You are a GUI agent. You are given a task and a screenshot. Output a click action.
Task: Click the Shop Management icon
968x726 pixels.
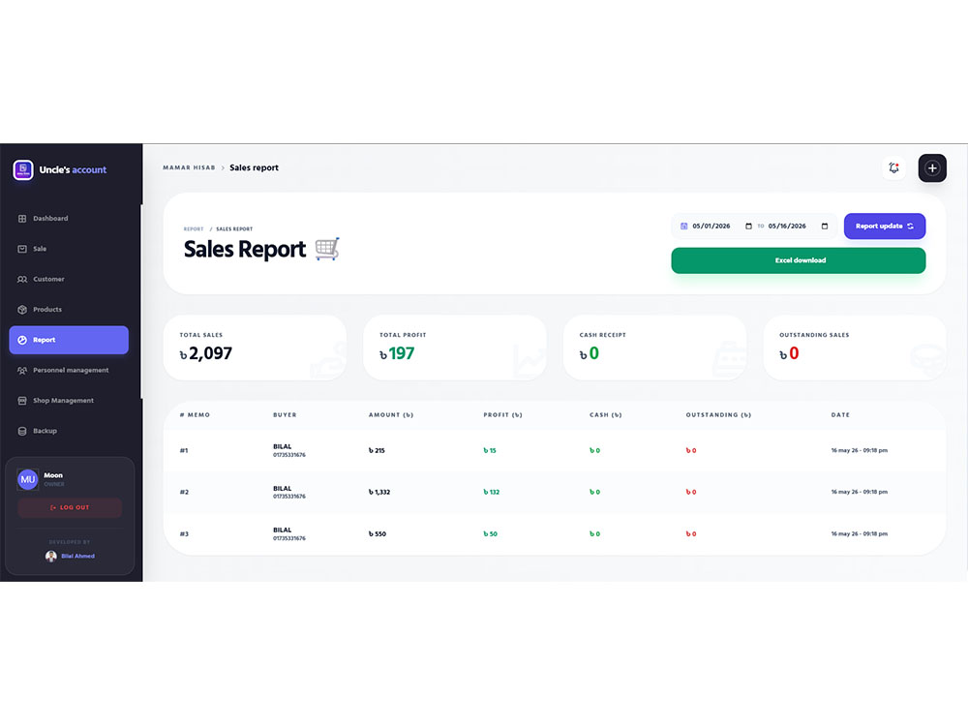point(22,401)
